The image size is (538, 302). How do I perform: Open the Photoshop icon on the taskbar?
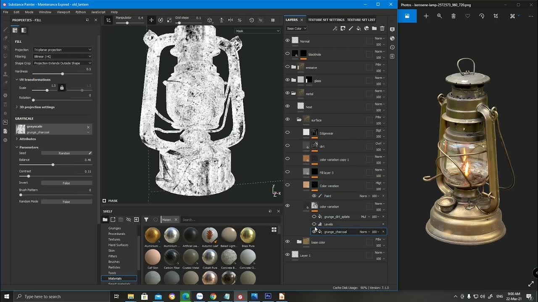click(268, 297)
